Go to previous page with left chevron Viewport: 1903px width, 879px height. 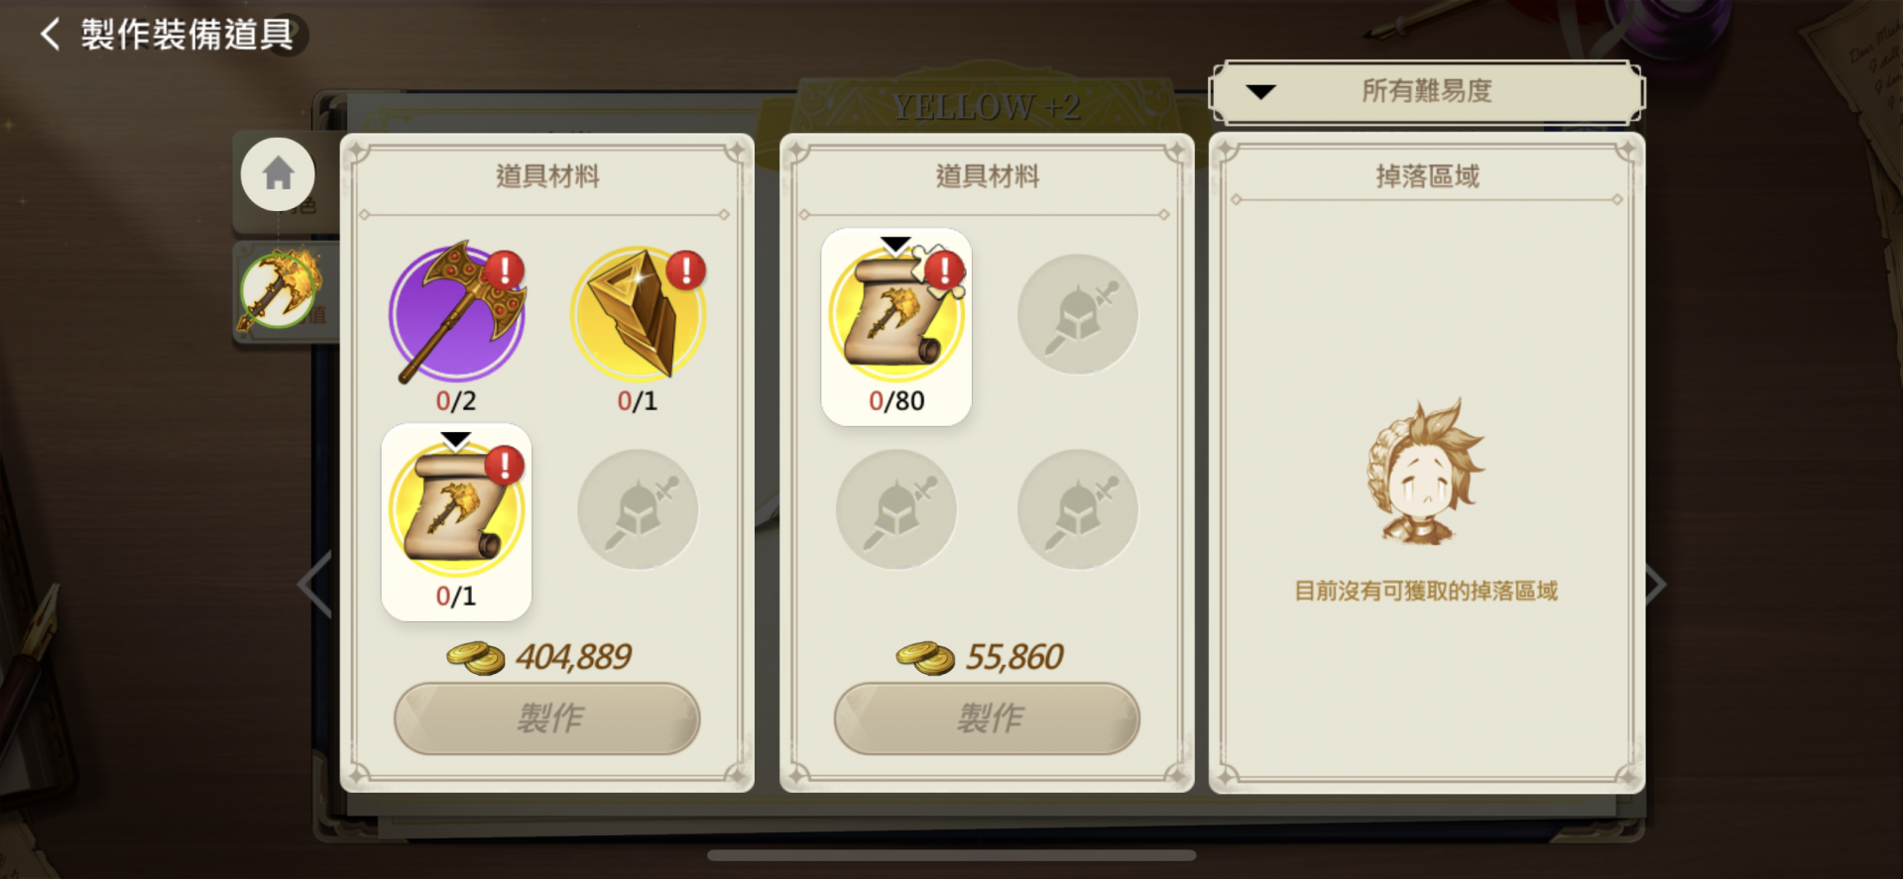(315, 585)
